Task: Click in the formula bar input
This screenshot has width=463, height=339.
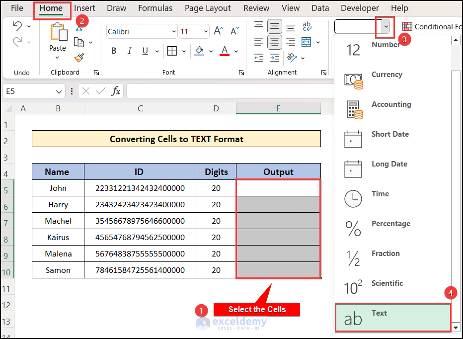Action: (231, 91)
